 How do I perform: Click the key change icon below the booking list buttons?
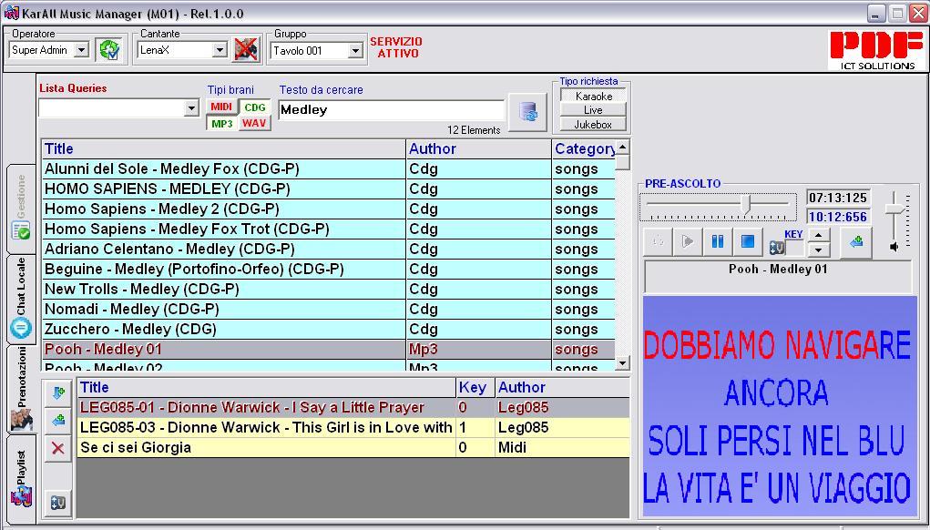coord(58,503)
